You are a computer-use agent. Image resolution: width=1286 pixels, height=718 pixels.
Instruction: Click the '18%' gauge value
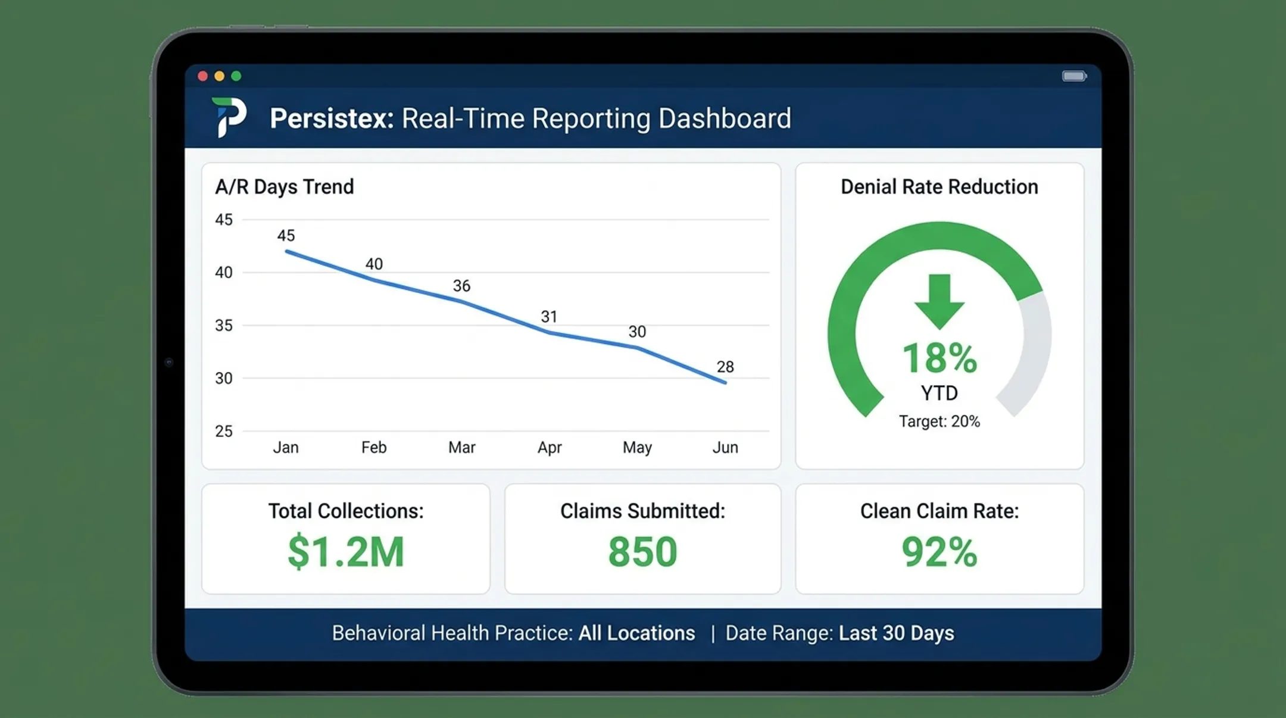point(939,358)
